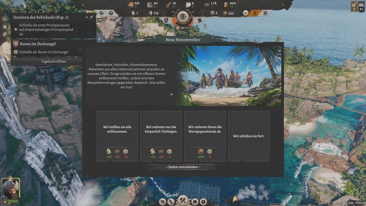Click the stone blocks resource icon
Image resolution: width=366 pixels, height=206 pixels.
(150, 5)
